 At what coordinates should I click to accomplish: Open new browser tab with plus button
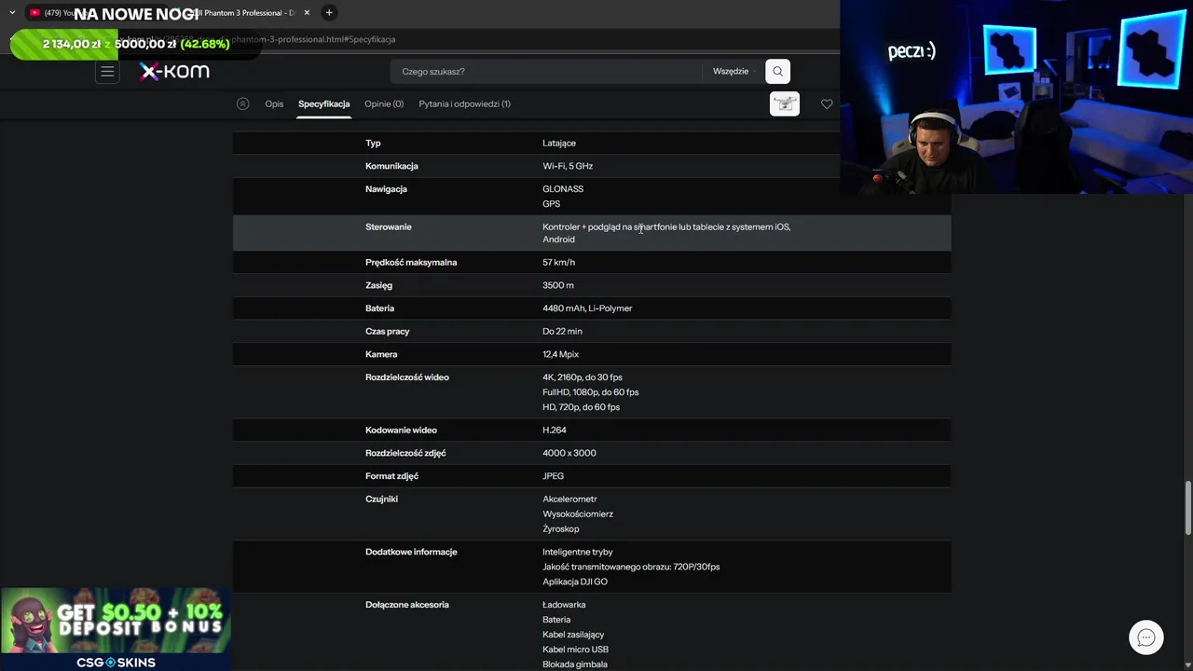tap(329, 13)
